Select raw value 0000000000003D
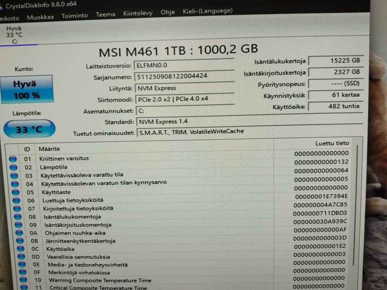Viewport: 387px width, 290px height. (320, 238)
